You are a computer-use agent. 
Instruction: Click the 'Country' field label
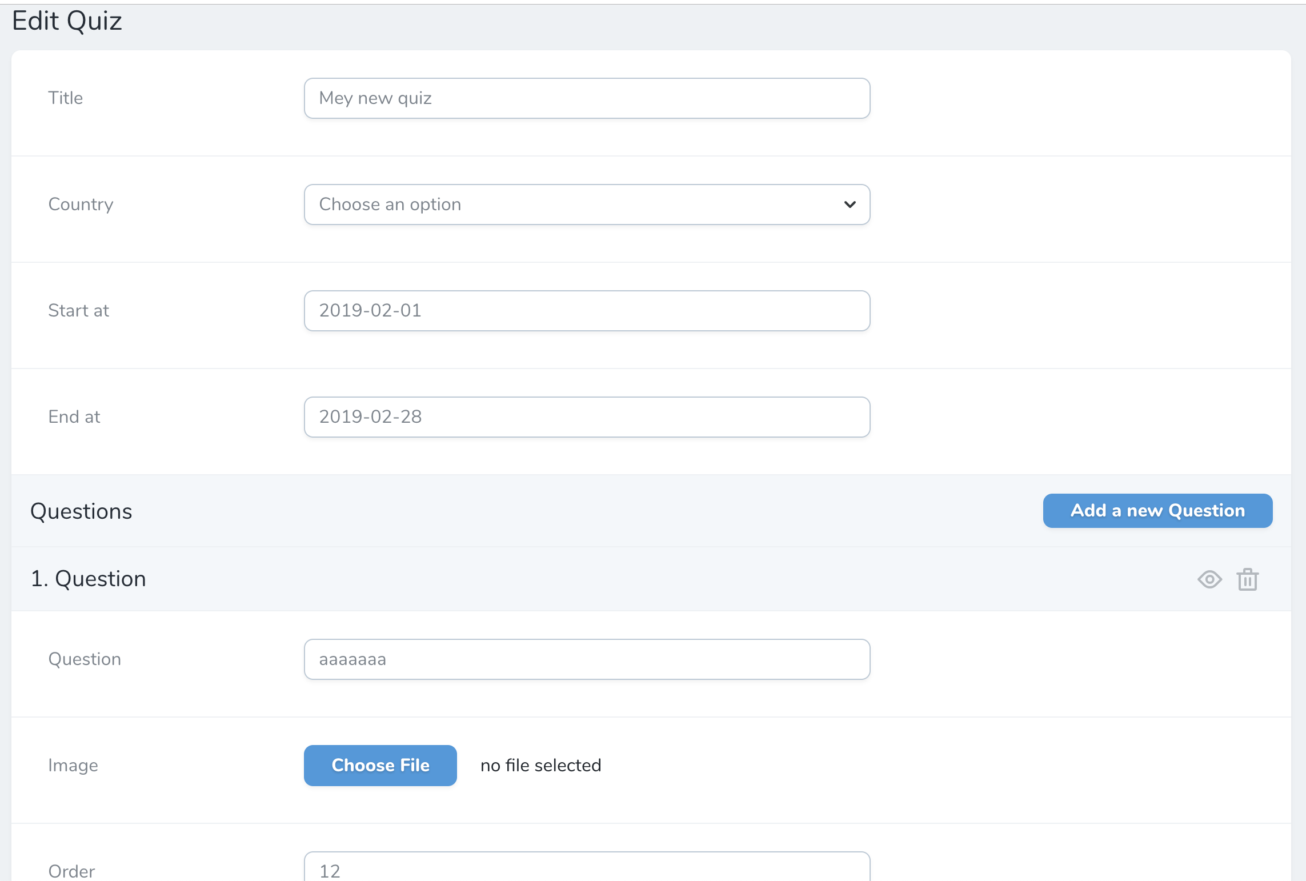81,205
